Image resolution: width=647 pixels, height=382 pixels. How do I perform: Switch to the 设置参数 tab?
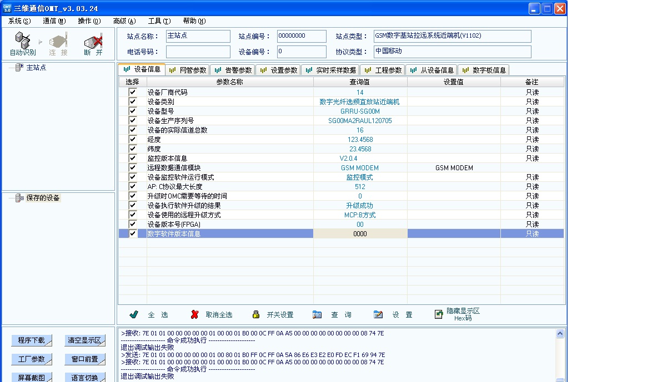pos(279,70)
